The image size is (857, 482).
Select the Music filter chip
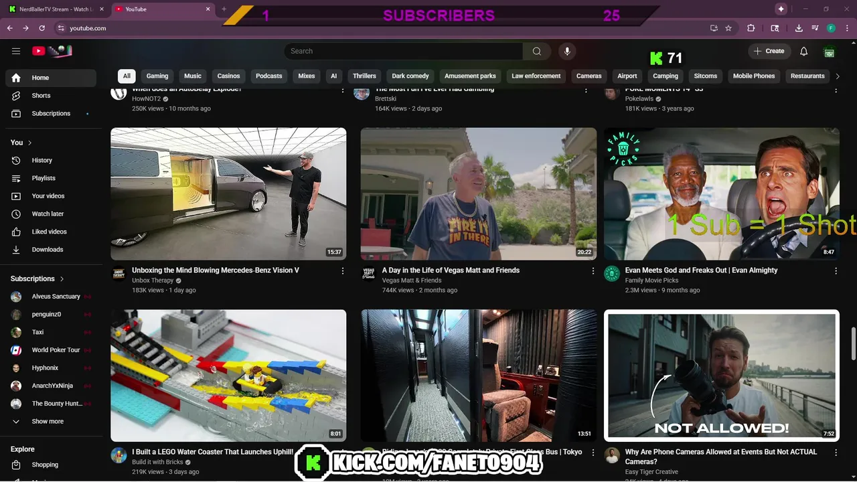(193, 76)
